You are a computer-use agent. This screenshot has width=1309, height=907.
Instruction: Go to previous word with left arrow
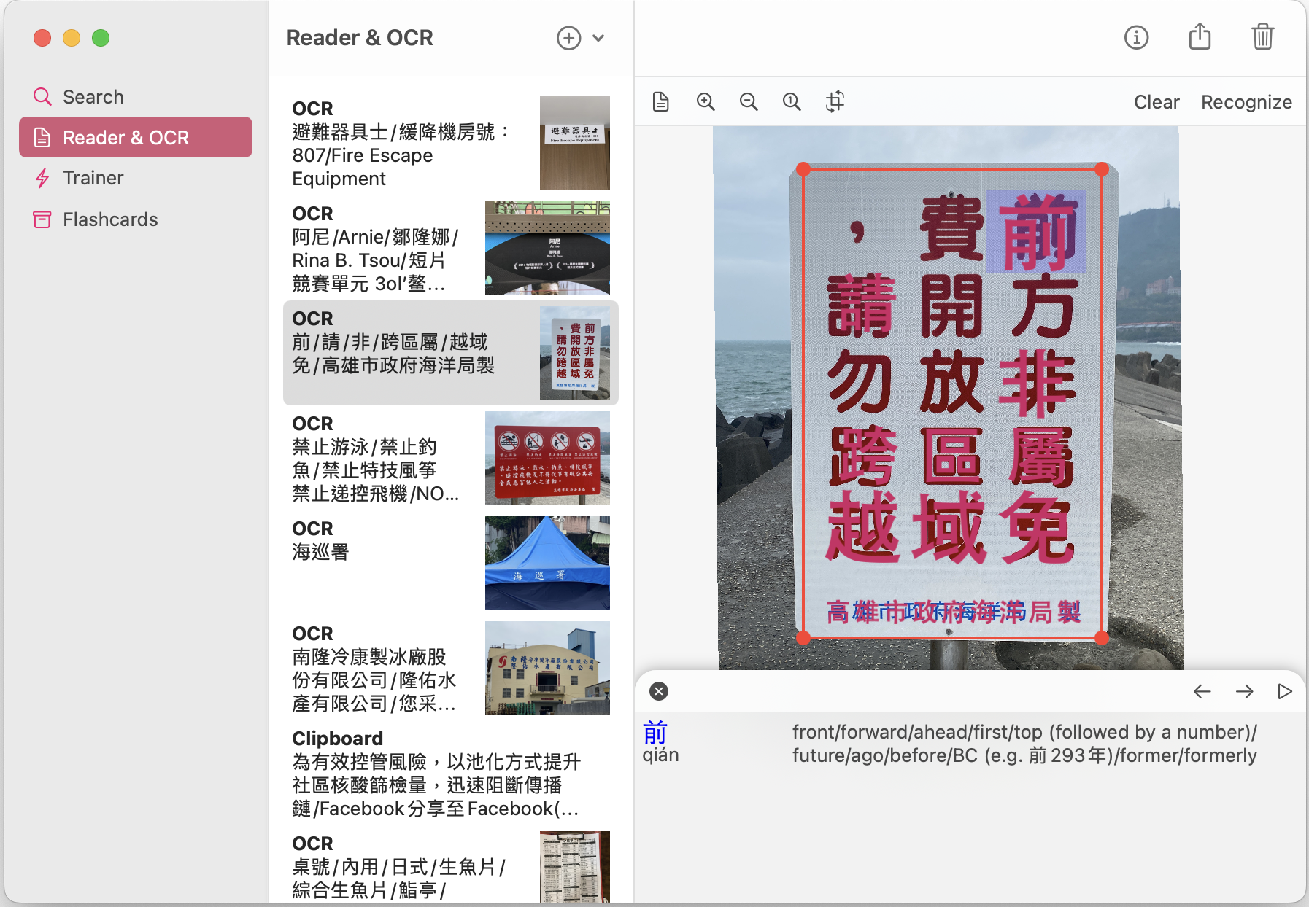pyautogui.click(x=1202, y=691)
